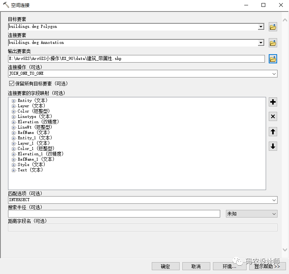The width and height of the screenshot is (289, 274).
Task: Remove field with the X icon
Action: click(x=273, y=117)
